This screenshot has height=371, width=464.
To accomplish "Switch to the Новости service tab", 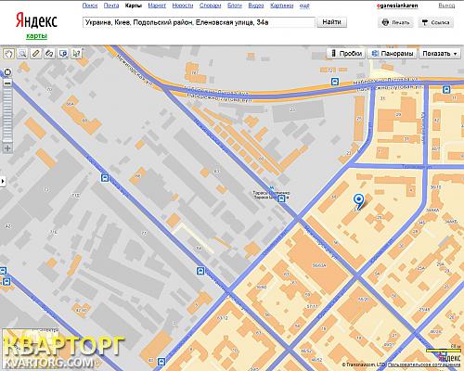I will (183, 6).
